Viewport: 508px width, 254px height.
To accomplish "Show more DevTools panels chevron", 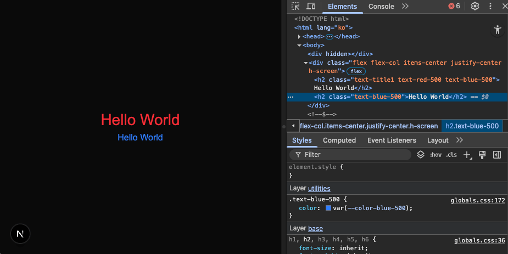I will (405, 6).
